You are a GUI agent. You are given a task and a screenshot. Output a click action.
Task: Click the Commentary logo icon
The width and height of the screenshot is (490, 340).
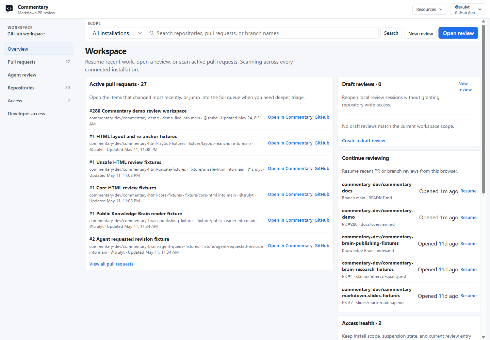(x=9, y=9)
